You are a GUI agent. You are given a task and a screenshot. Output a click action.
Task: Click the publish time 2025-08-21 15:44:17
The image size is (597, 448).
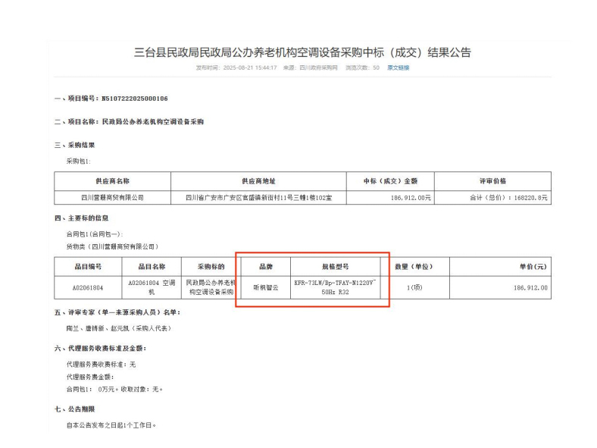coord(250,67)
